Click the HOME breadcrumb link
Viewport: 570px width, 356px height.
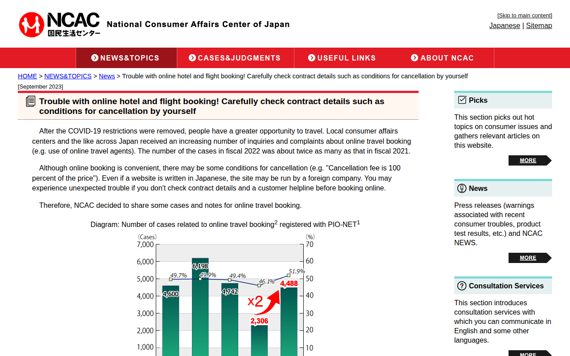(x=27, y=76)
